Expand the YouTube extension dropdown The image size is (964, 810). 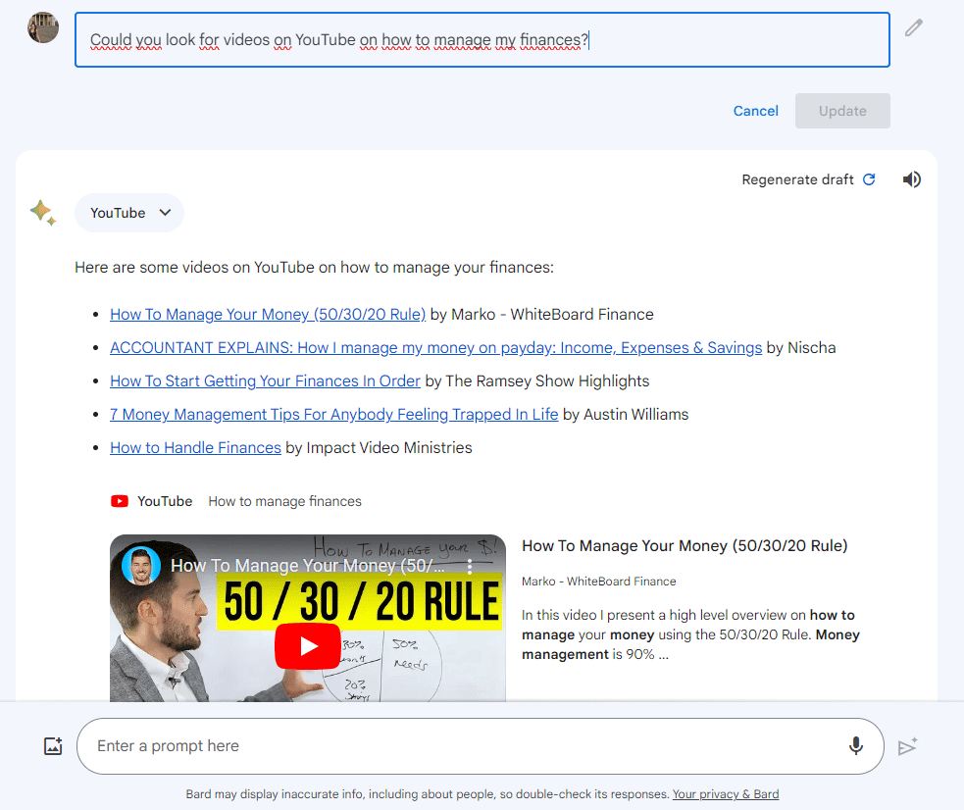(129, 213)
